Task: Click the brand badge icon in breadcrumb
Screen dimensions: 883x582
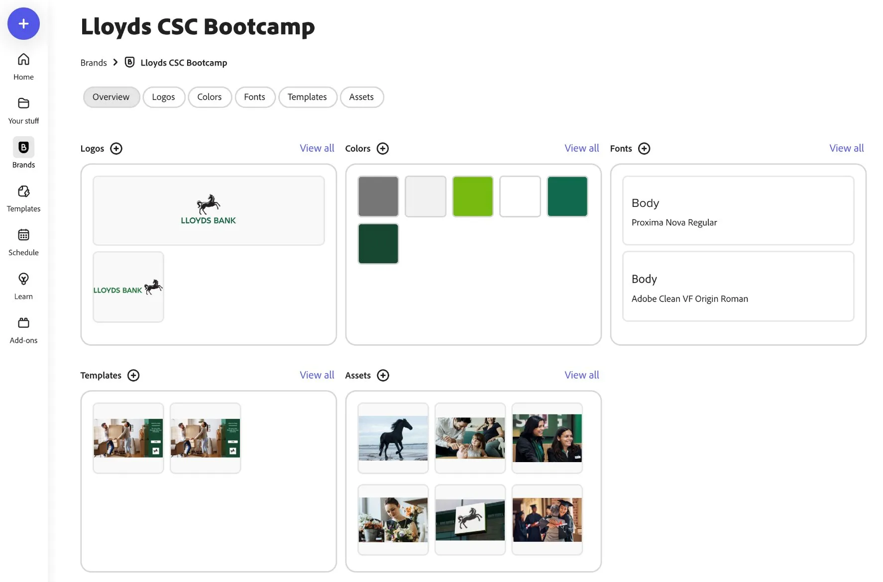Action: click(x=129, y=62)
